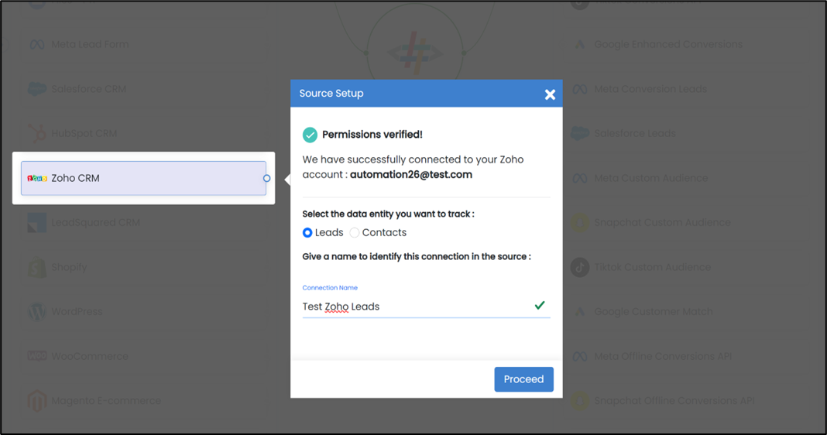
Task: Click the central hashtag hub logo
Action: (415, 52)
